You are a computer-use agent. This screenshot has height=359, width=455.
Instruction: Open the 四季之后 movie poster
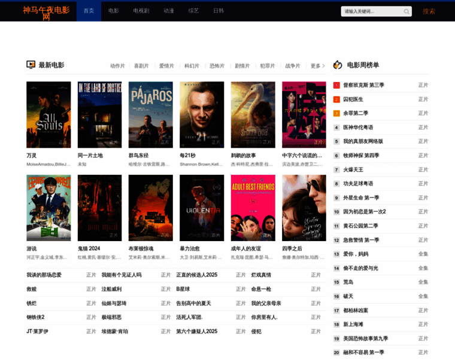tap(304, 208)
